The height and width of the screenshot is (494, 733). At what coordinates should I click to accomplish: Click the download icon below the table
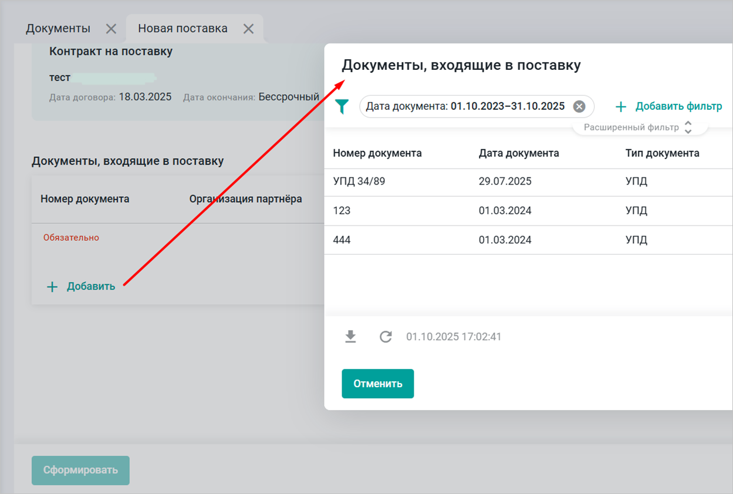(x=350, y=337)
